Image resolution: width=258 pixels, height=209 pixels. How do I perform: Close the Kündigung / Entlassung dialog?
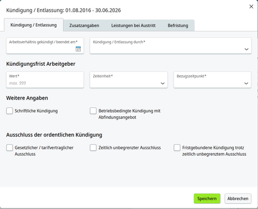tap(251, 7)
